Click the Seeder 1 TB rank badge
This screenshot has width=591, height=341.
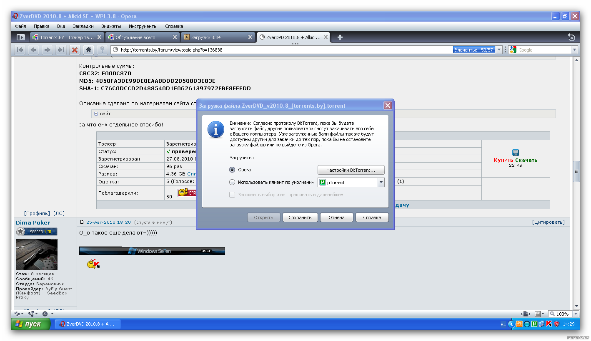[x=37, y=232]
